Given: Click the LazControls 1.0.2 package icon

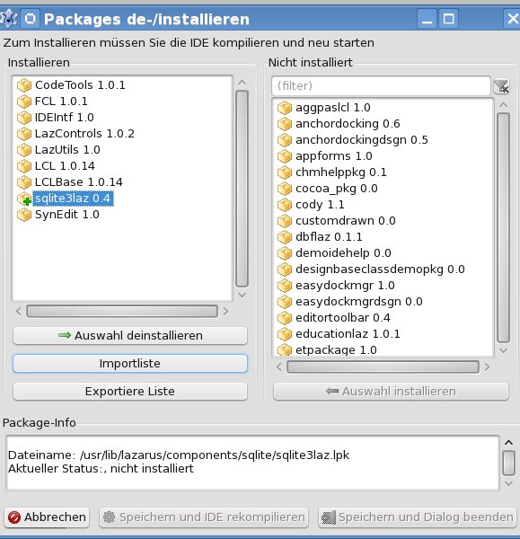Looking at the screenshot, I should 24,134.
